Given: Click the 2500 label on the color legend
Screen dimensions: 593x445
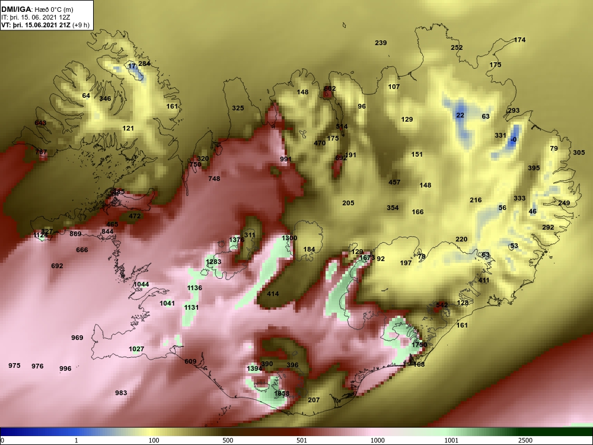Looking at the screenshot, I should pyautogui.click(x=525, y=440).
